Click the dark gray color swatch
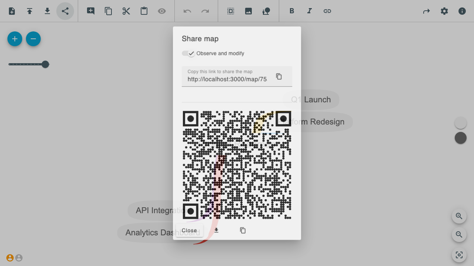474x266 pixels. [x=461, y=138]
